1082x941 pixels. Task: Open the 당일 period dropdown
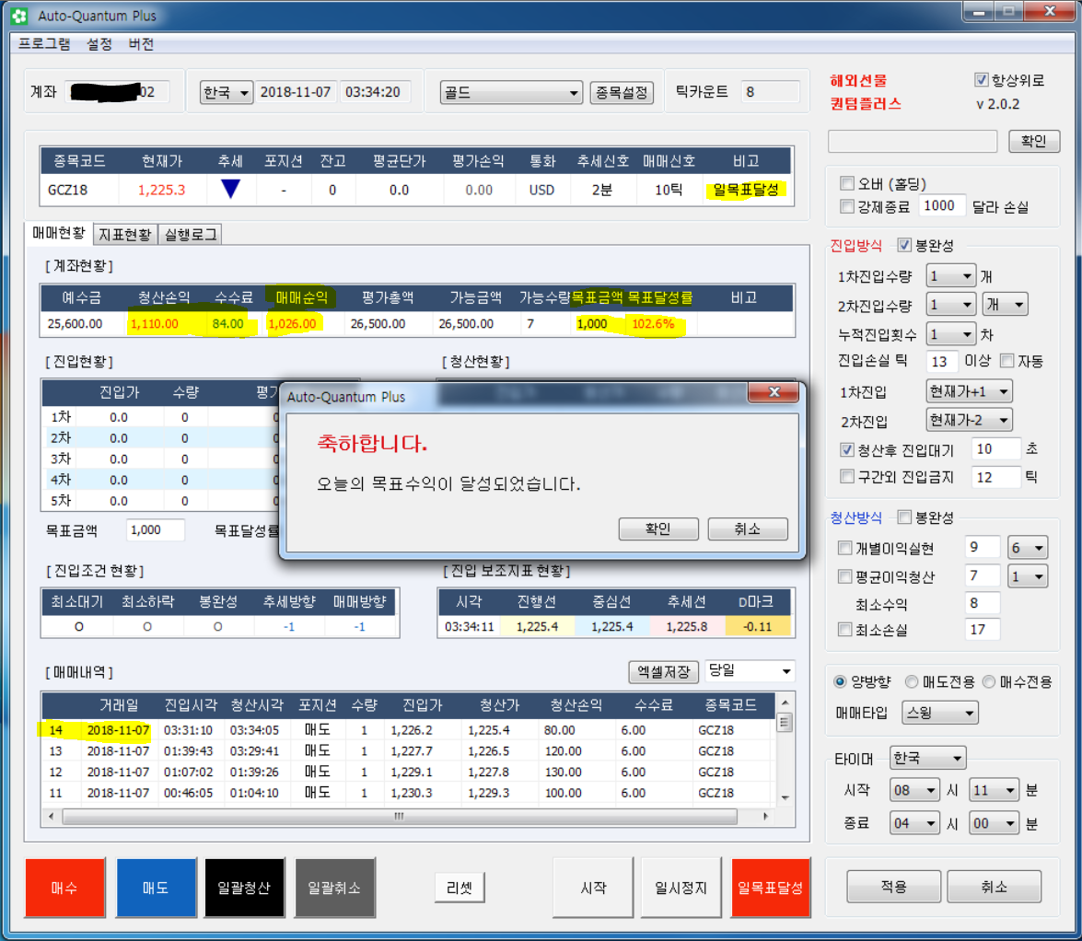click(x=749, y=671)
